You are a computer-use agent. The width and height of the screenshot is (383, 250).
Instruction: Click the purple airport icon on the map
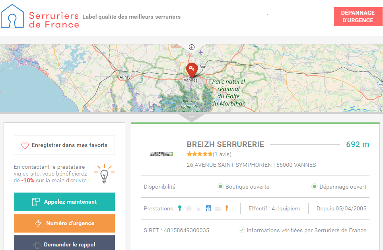pyautogui.click(x=200, y=52)
